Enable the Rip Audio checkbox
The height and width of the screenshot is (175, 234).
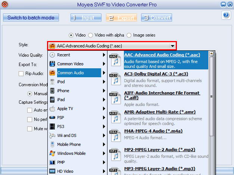point(21,74)
